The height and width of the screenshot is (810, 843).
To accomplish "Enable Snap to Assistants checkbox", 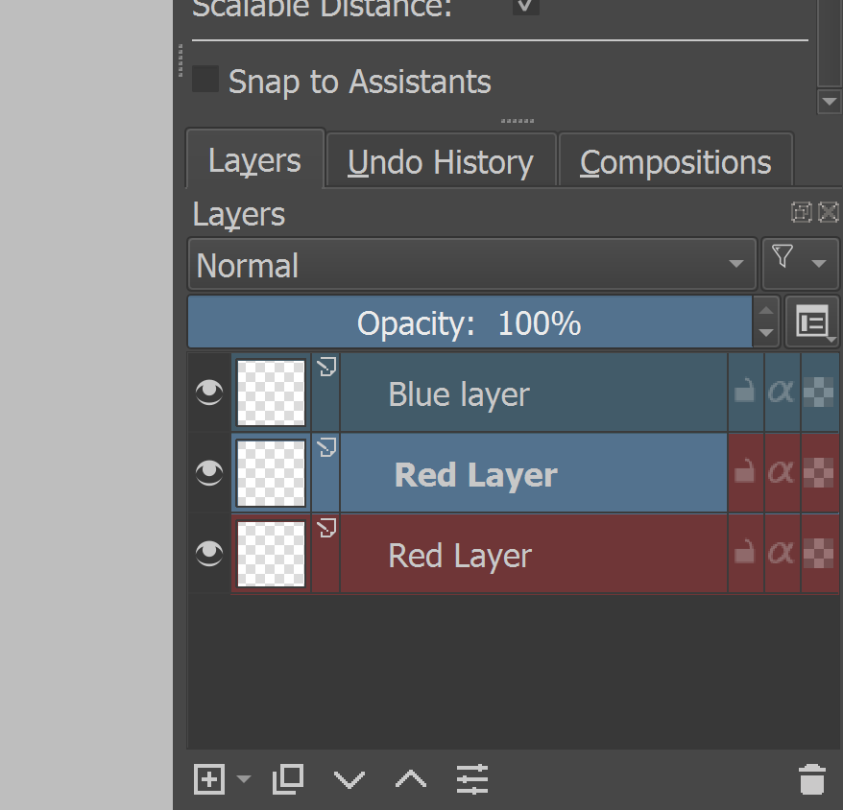I will click(x=205, y=80).
